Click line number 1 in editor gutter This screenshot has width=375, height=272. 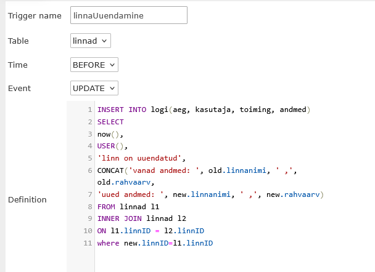(90, 110)
